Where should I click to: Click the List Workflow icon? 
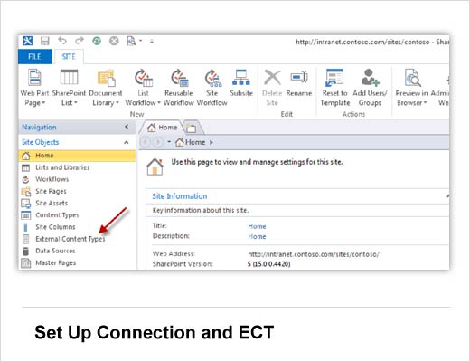point(144,78)
